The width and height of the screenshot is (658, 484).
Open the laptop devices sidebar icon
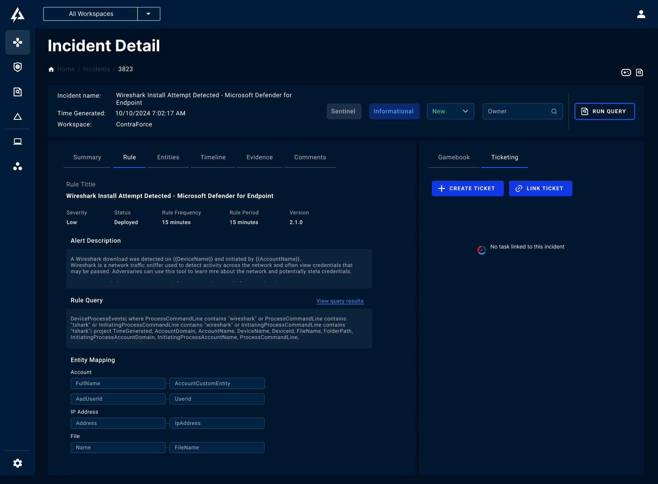(x=18, y=142)
